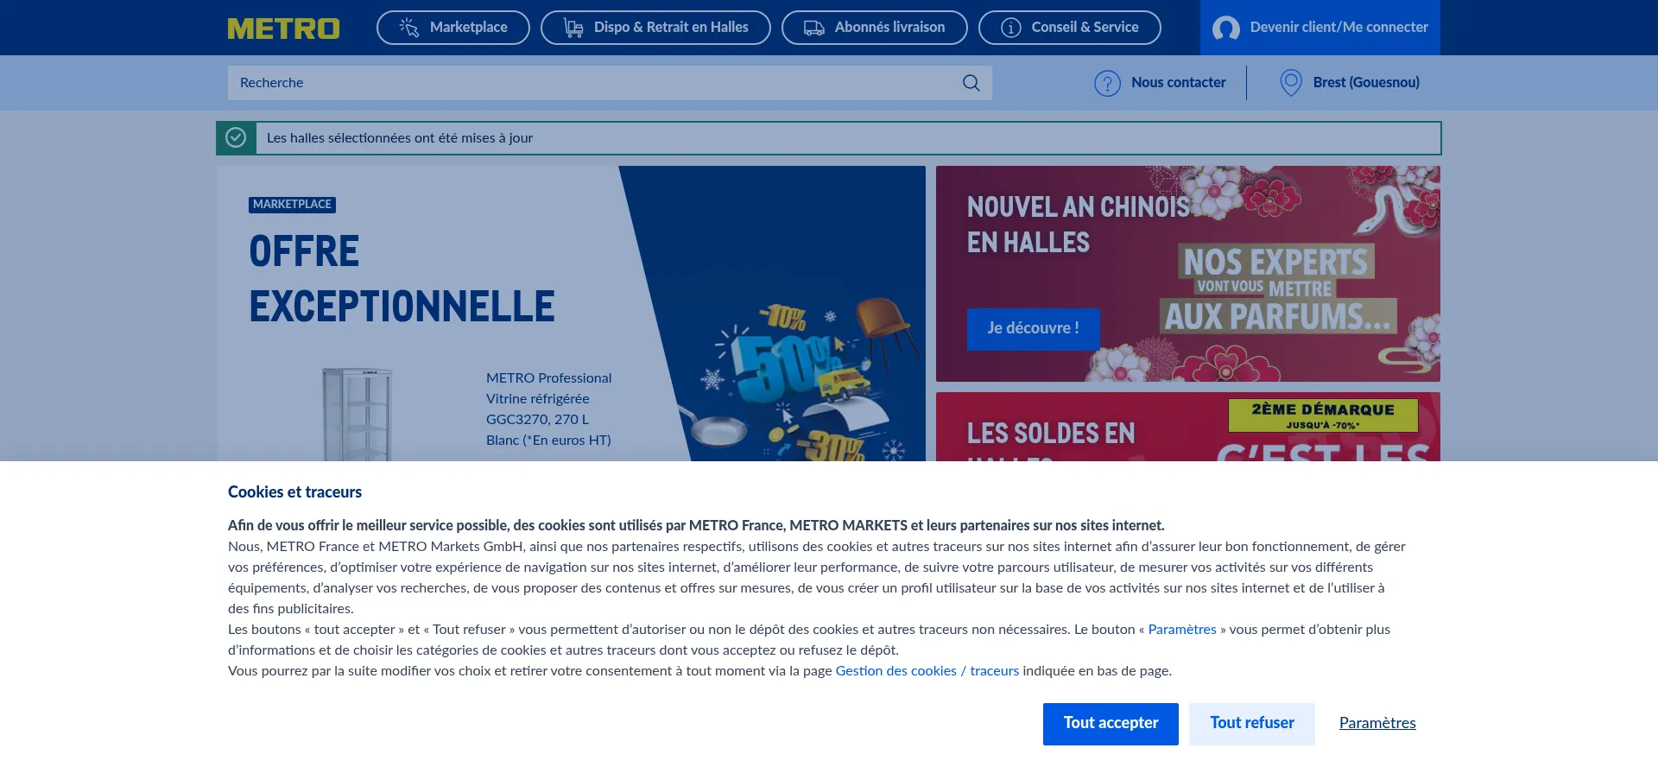The width and height of the screenshot is (1658, 767).
Task: Click the Je découvre ! button
Action: point(1033,328)
